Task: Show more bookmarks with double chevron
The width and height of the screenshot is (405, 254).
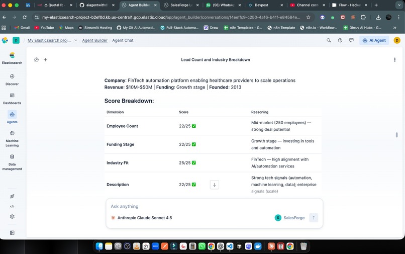Action: point(394,28)
